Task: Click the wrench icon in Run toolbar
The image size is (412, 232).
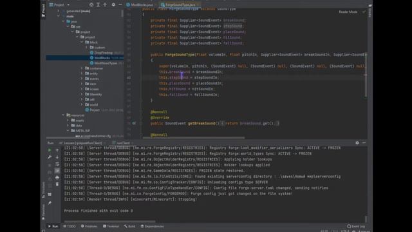Action: pyautogui.click(x=50, y=157)
